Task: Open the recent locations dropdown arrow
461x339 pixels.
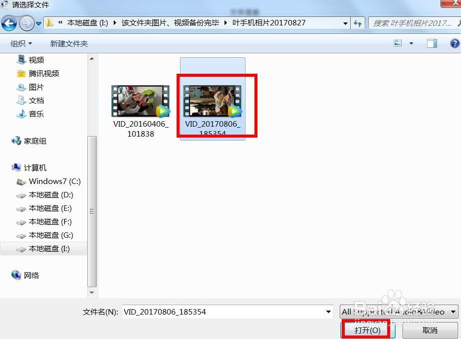Action: tap(39, 23)
